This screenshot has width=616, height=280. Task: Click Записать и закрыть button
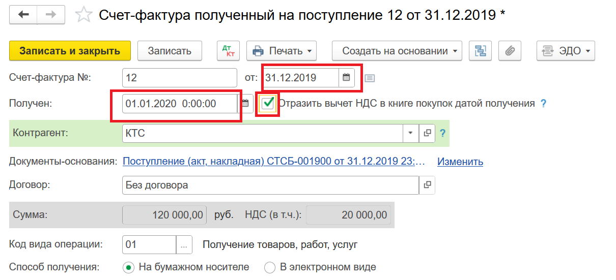[x=70, y=51]
